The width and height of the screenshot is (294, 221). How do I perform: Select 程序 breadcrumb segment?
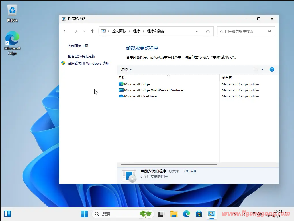pos(137,31)
